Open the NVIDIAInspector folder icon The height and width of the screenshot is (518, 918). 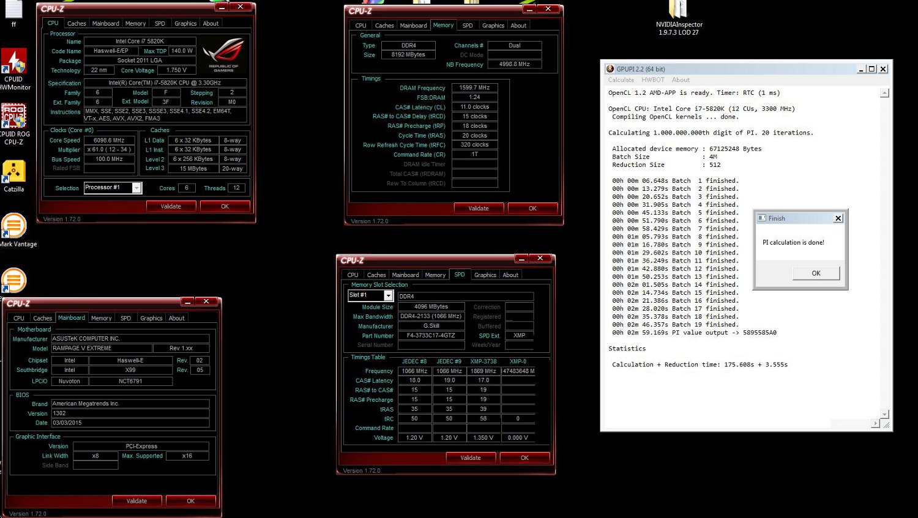click(678, 9)
